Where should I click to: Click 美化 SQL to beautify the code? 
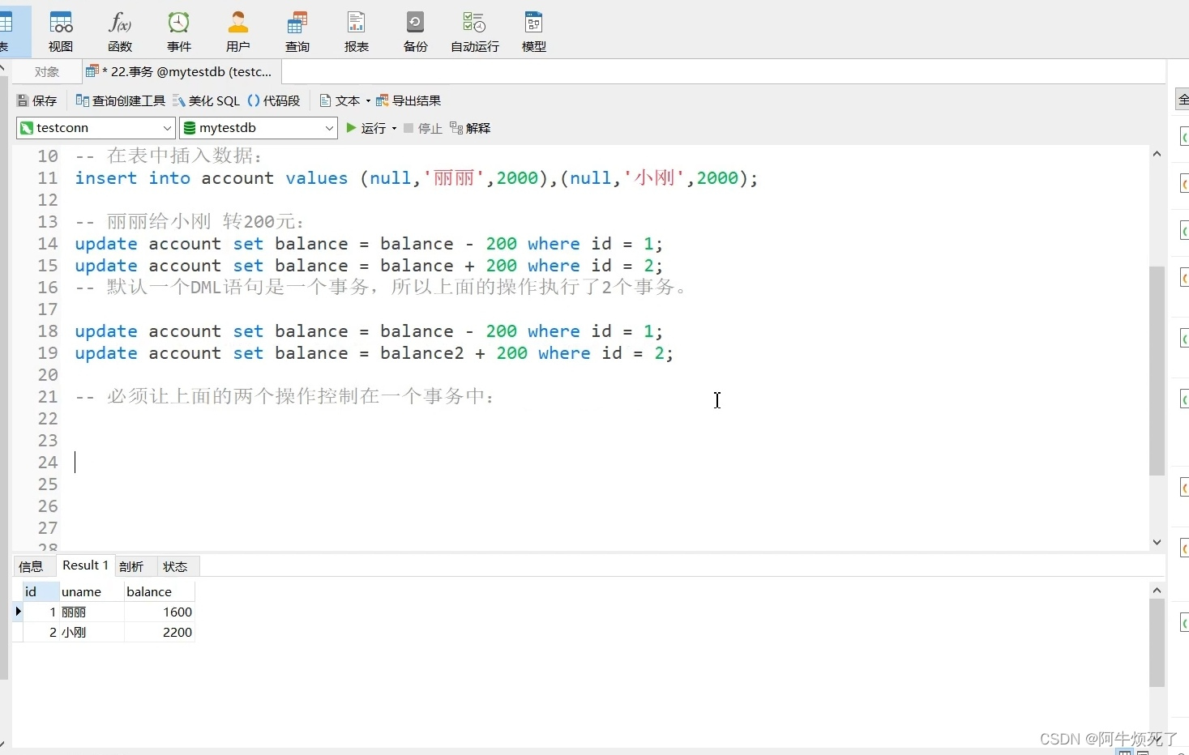click(x=207, y=100)
